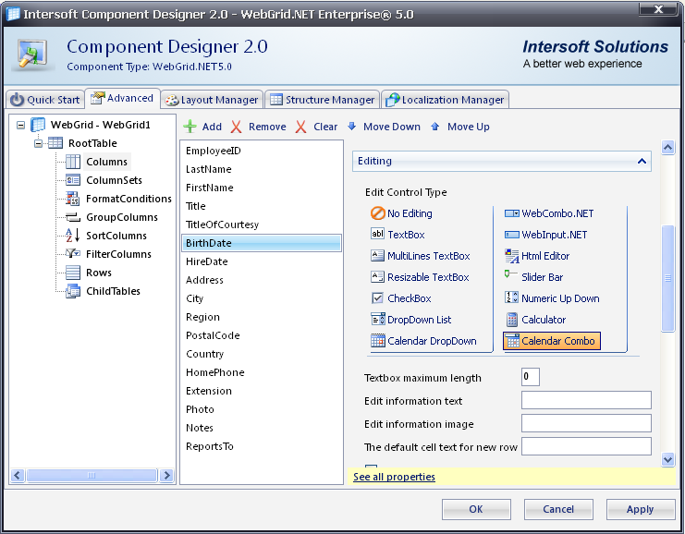Click the Apply button
The width and height of the screenshot is (685, 534).
point(641,509)
